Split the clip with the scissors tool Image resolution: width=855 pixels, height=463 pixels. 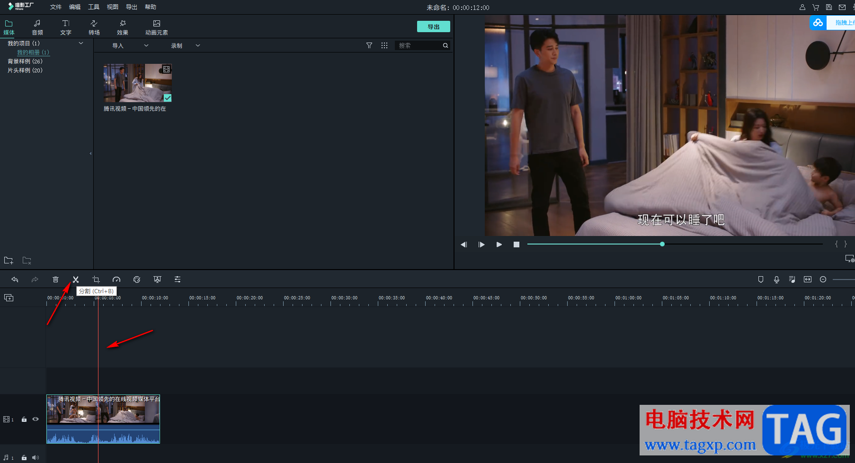[x=76, y=280]
